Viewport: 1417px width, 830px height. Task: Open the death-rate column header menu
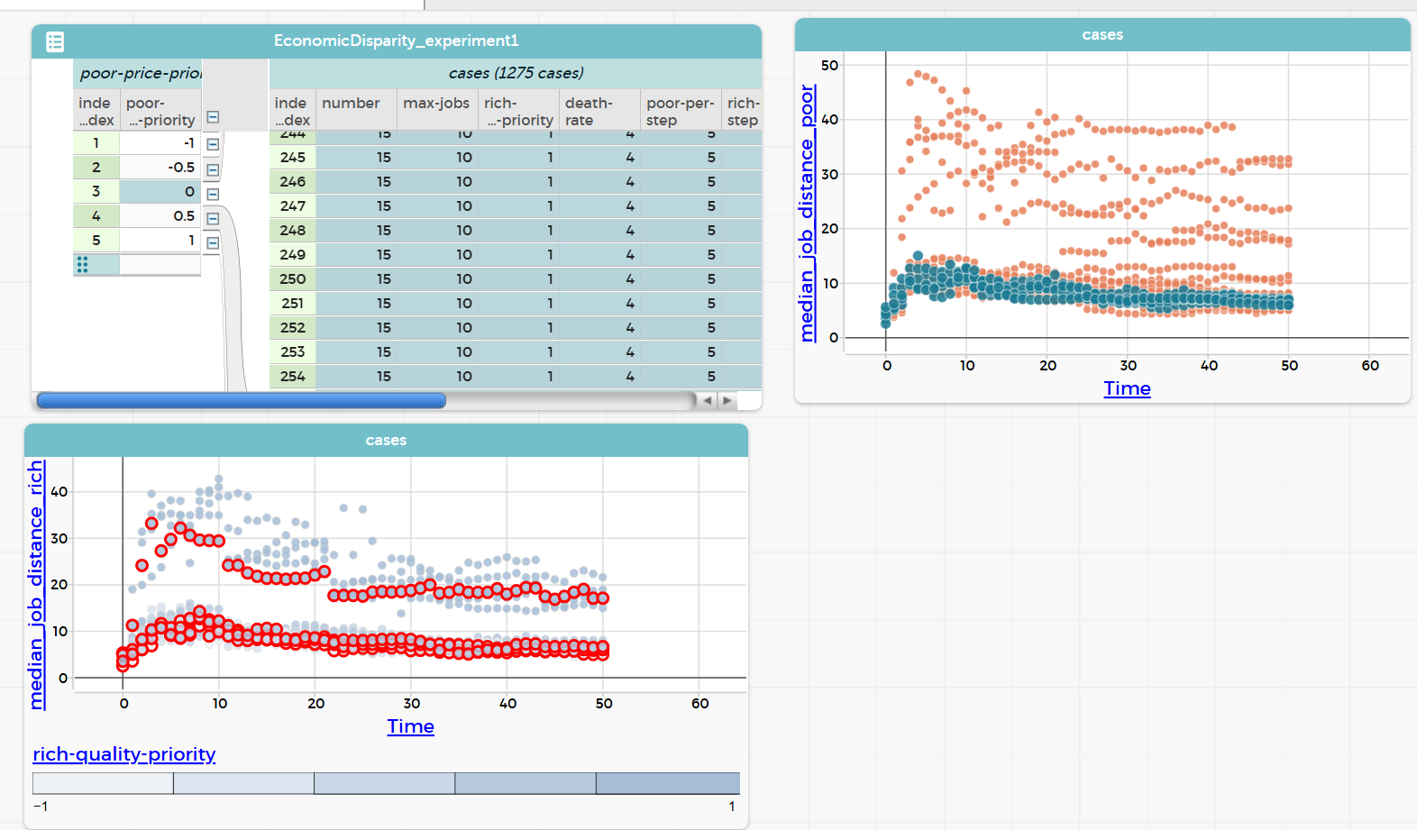pyautogui.click(x=589, y=112)
